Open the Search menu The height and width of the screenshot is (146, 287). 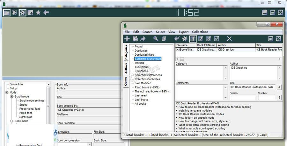(147, 32)
